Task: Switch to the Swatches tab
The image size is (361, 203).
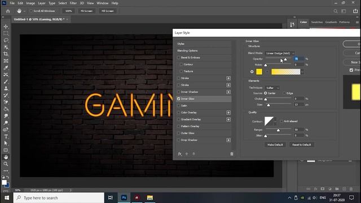Action: (x=317, y=22)
